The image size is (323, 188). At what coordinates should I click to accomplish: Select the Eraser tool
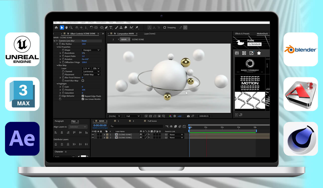click(126, 28)
